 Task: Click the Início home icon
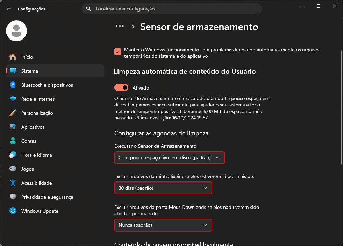[x=13, y=57]
